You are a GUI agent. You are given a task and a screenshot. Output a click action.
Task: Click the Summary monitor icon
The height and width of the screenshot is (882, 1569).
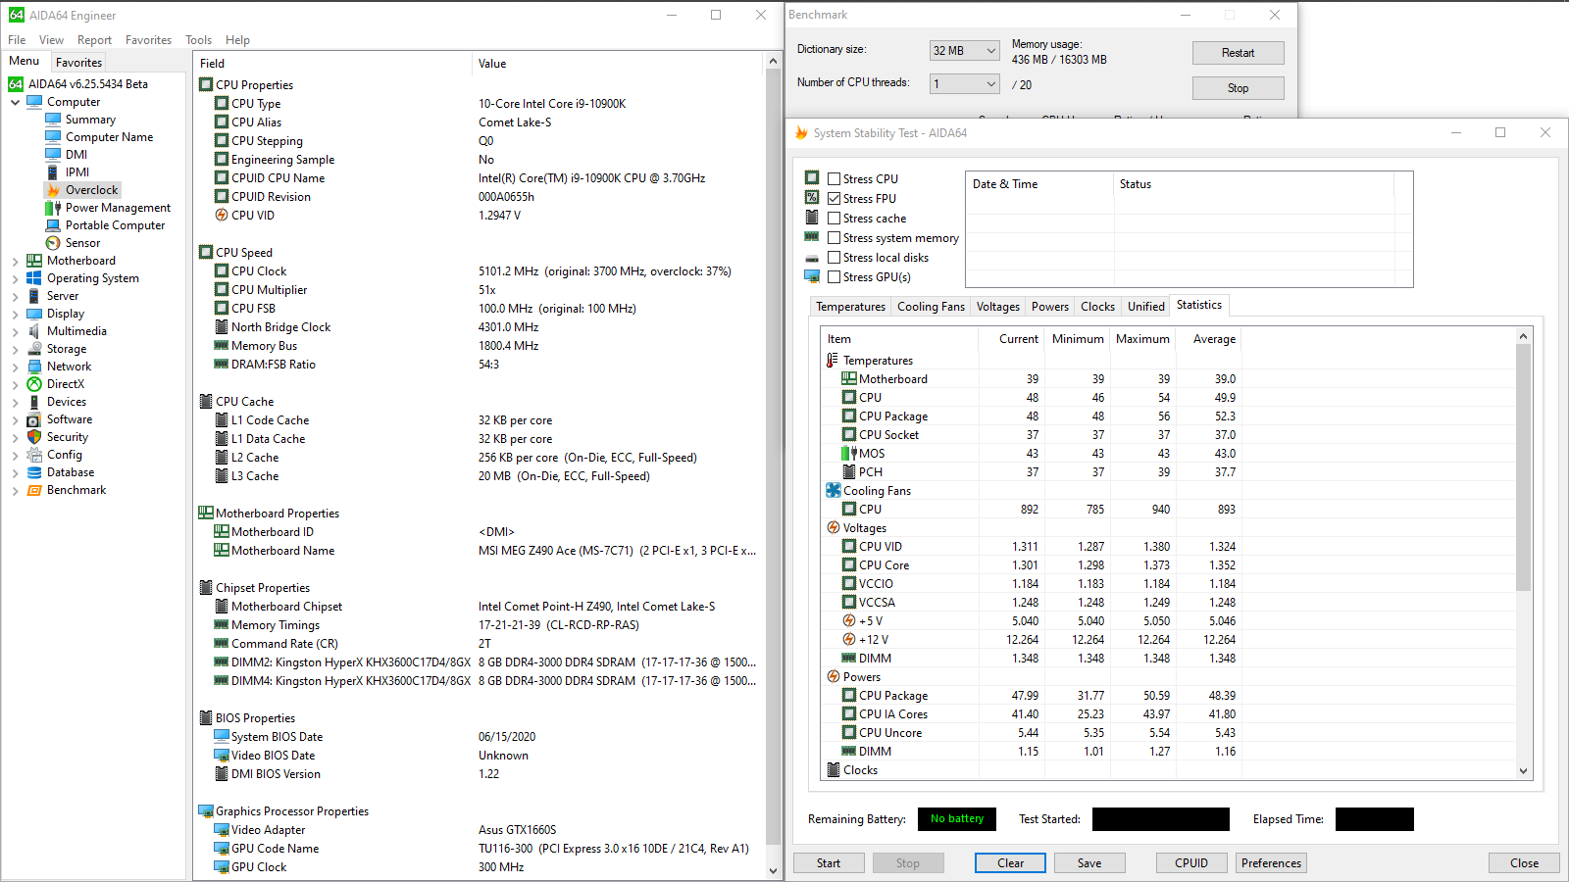pos(53,120)
